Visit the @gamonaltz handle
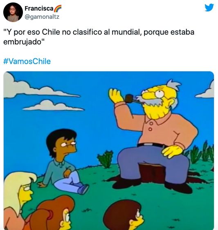This screenshot has width=218, height=230. (x=42, y=17)
